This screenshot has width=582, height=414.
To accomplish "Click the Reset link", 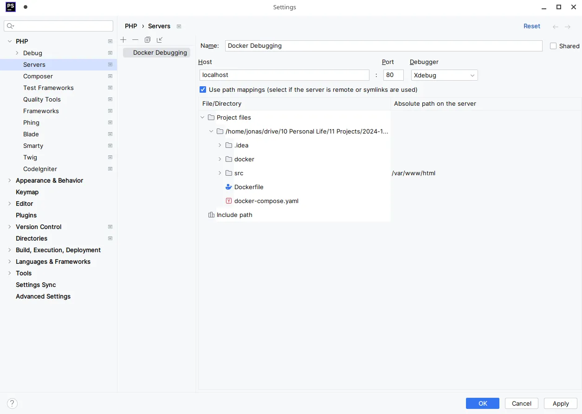I will coord(531,26).
